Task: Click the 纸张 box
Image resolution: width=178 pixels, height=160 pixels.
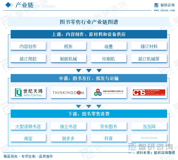Action: coord(68,46)
